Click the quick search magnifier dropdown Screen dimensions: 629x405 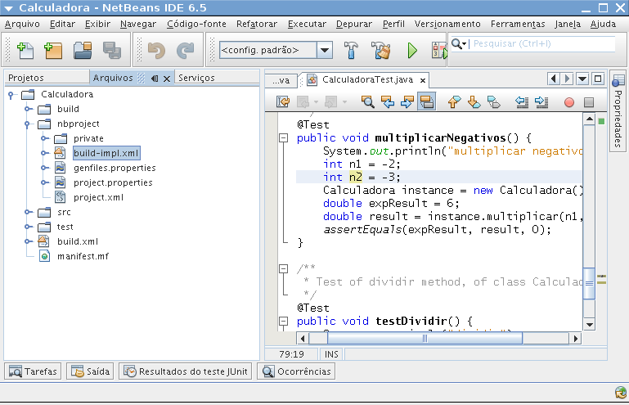pos(459,43)
